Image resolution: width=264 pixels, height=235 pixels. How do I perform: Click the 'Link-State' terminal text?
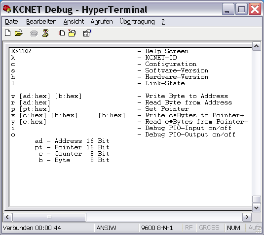pyautogui.click(x=165, y=83)
